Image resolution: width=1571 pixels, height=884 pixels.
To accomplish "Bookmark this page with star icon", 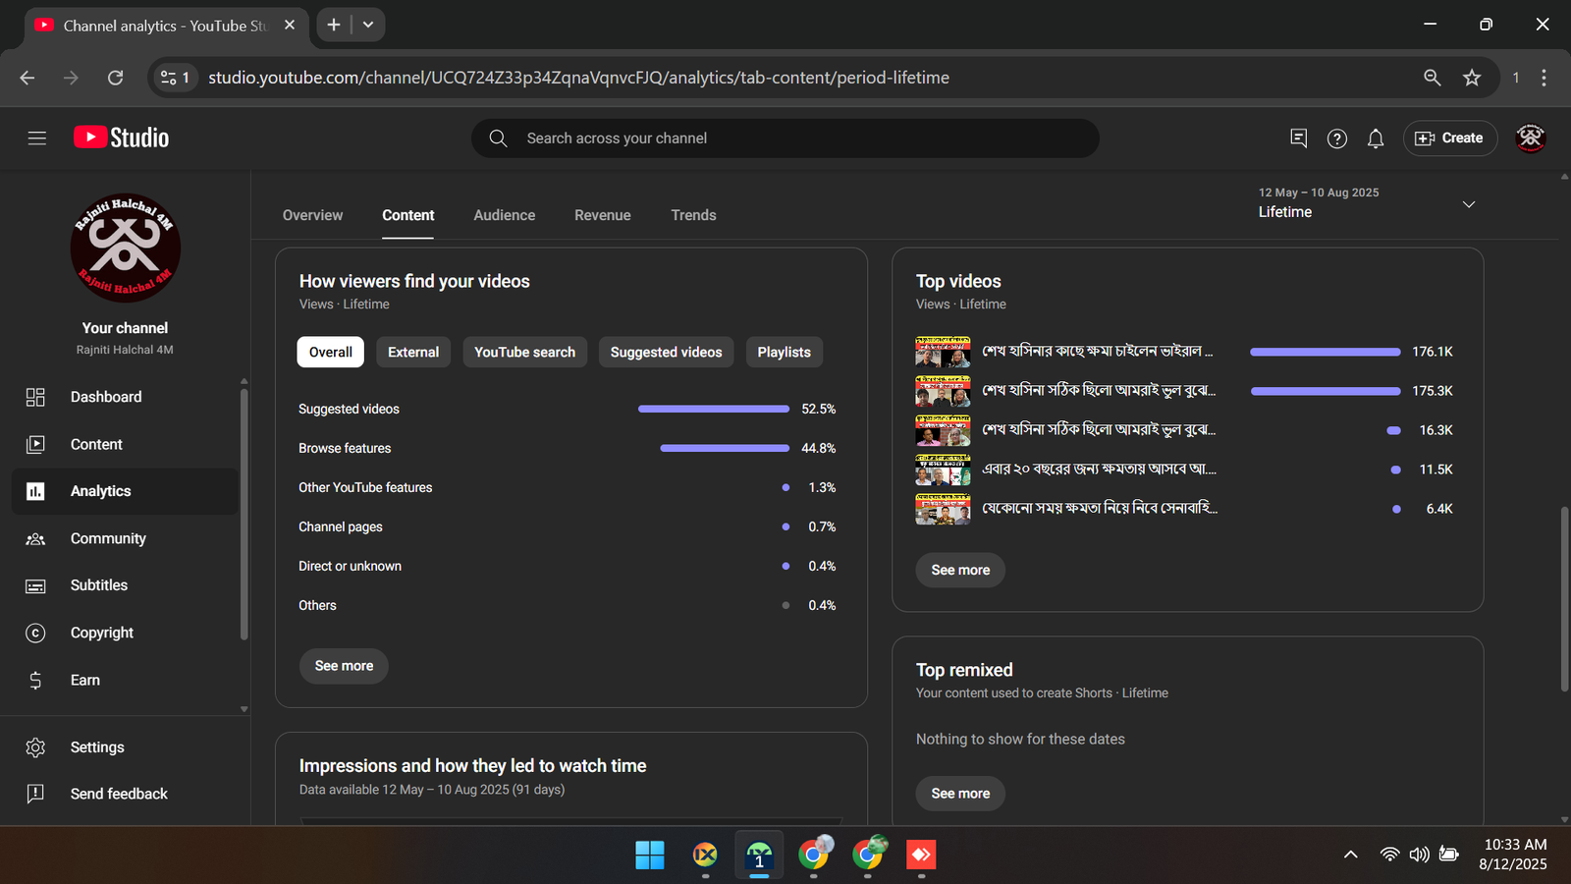I will pyautogui.click(x=1471, y=78).
